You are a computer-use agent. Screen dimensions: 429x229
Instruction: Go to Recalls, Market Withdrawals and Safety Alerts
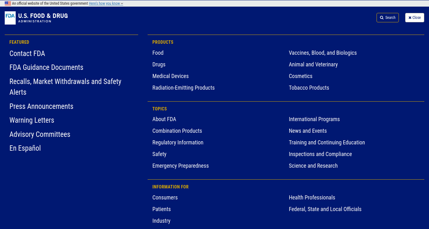point(65,87)
